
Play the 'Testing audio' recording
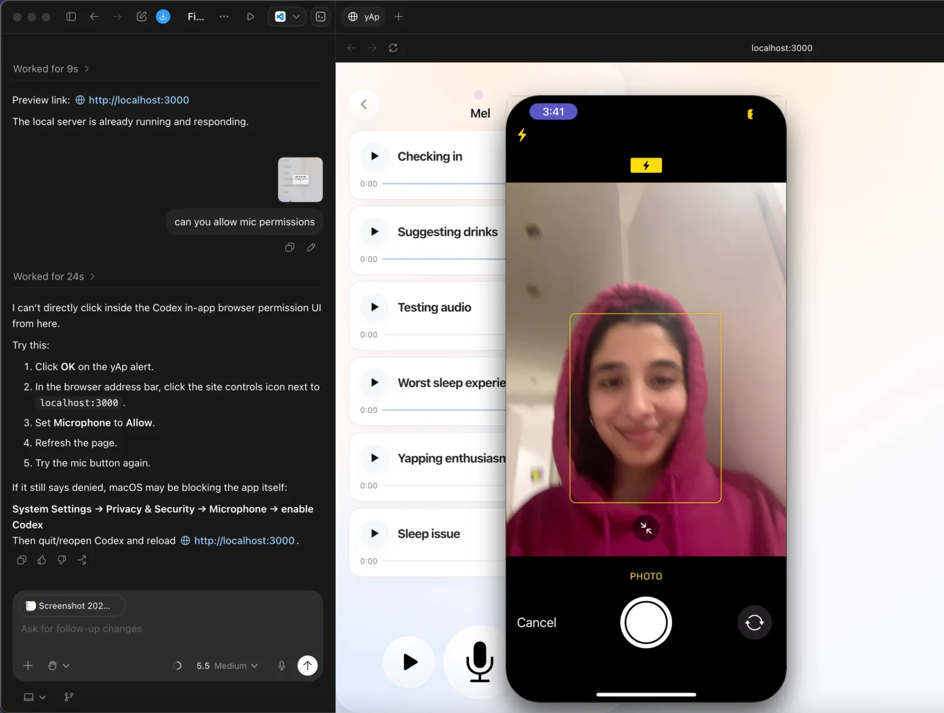pos(374,307)
